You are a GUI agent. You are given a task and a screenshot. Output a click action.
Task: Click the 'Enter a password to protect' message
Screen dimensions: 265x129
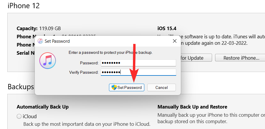click(110, 53)
